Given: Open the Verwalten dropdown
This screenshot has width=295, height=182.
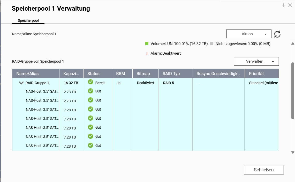Looking at the screenshot, I should tap(256, 61).
